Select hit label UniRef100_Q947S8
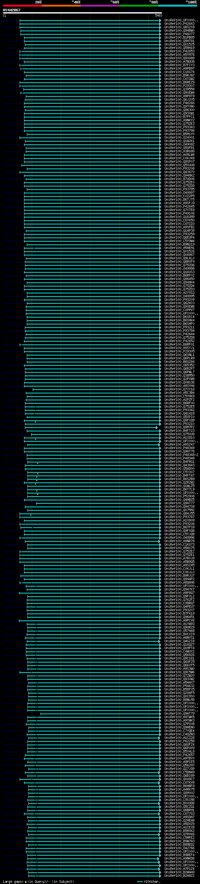 tap(179, 506)
